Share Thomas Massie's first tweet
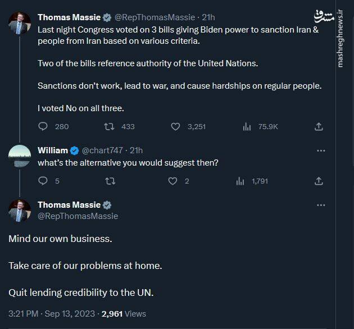Image resolution: width=354 pixels, height=329 pixels. tap(319, 126)
